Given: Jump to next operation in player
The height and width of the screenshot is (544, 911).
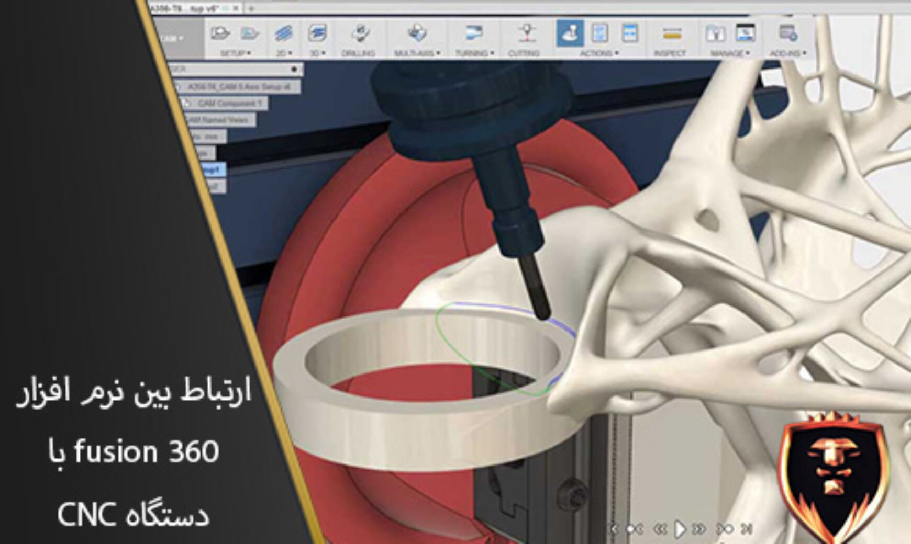Looking at the screenshot, I should pos(725,529).
